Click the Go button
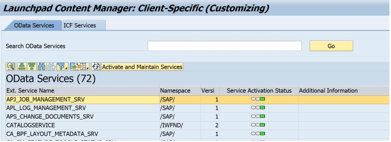The image size is (391, 142). (331, 46)
